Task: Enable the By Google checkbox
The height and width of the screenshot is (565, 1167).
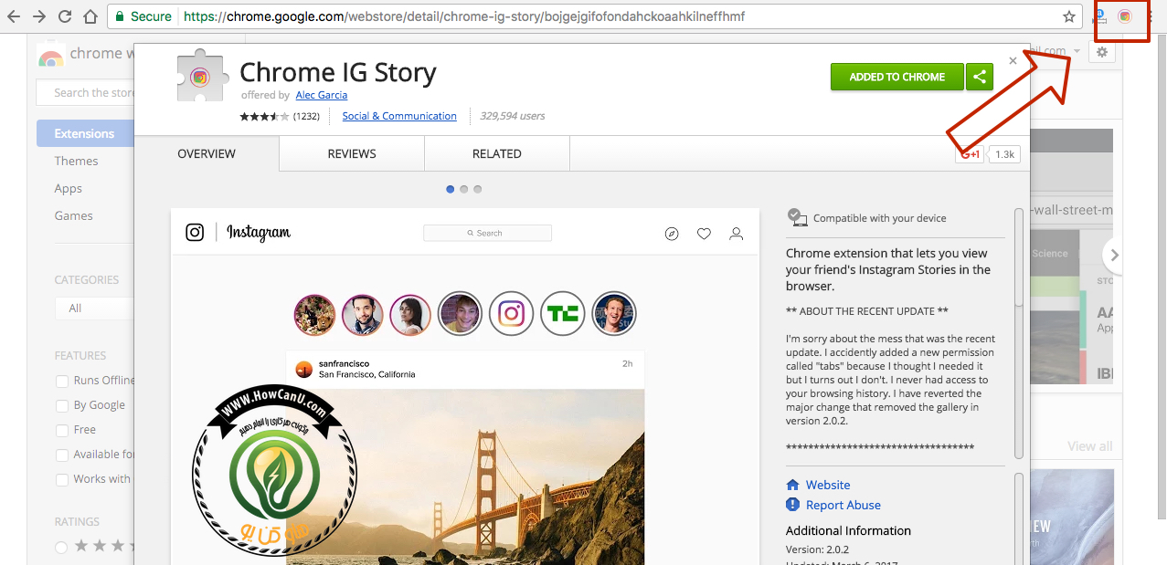Action: 62,405
